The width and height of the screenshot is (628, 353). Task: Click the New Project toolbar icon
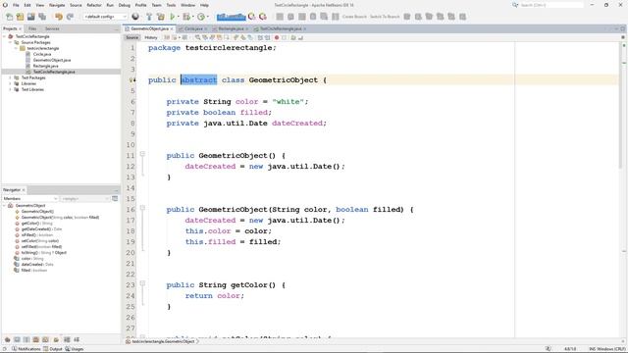tap(20, 17)
